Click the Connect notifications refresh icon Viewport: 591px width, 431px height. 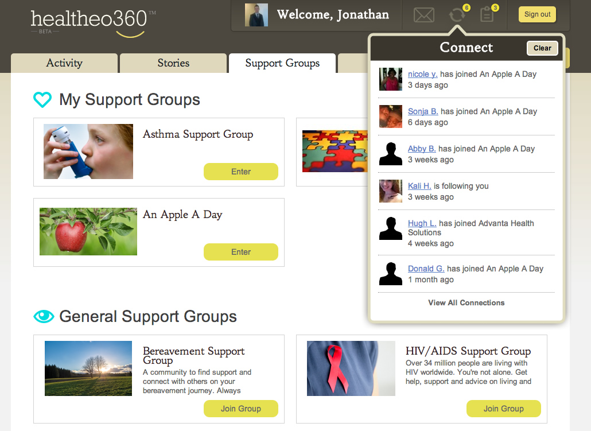[457, 15]
